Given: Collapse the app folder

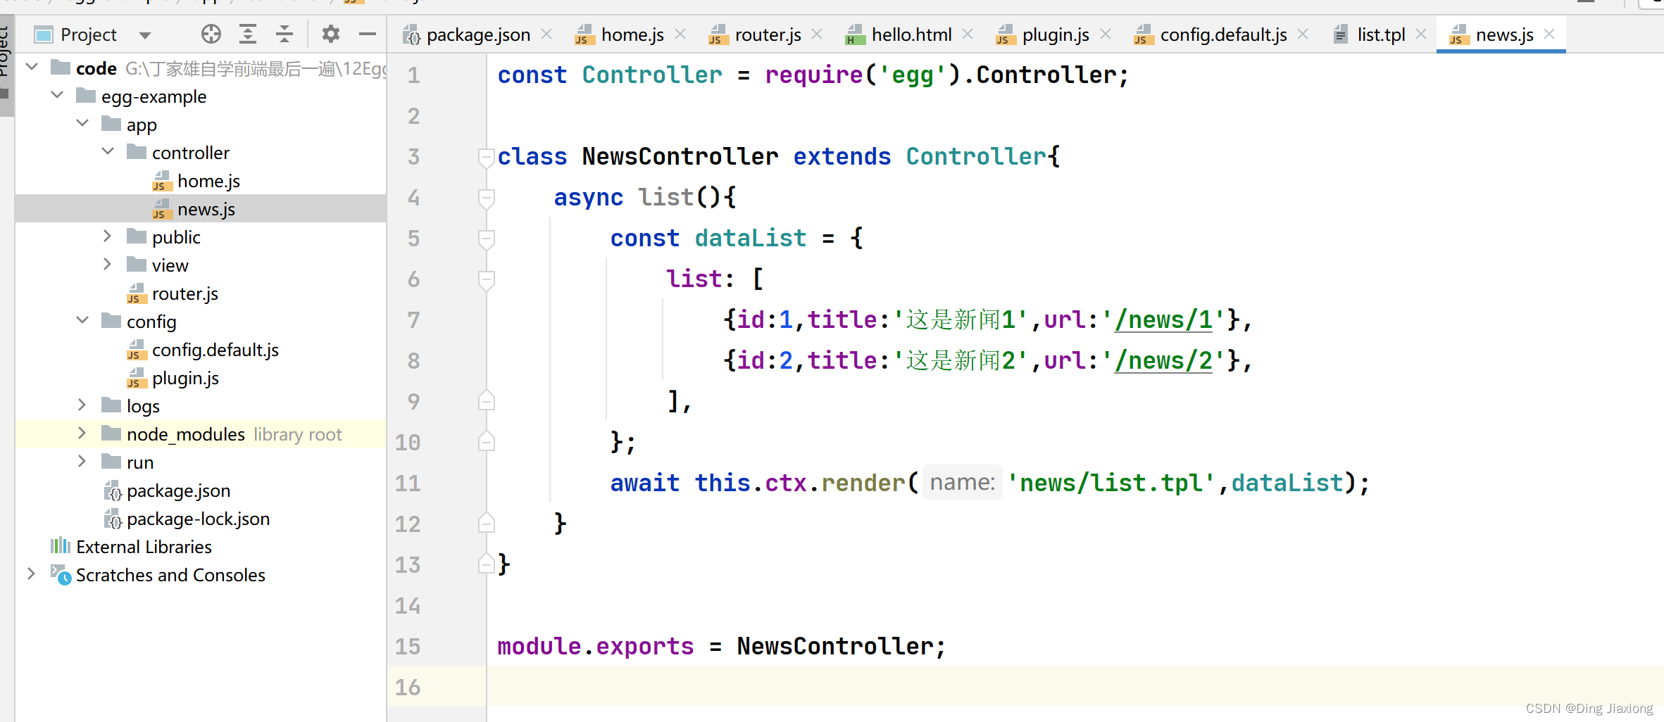Looking at the screenshot, I should coord(82,123).
